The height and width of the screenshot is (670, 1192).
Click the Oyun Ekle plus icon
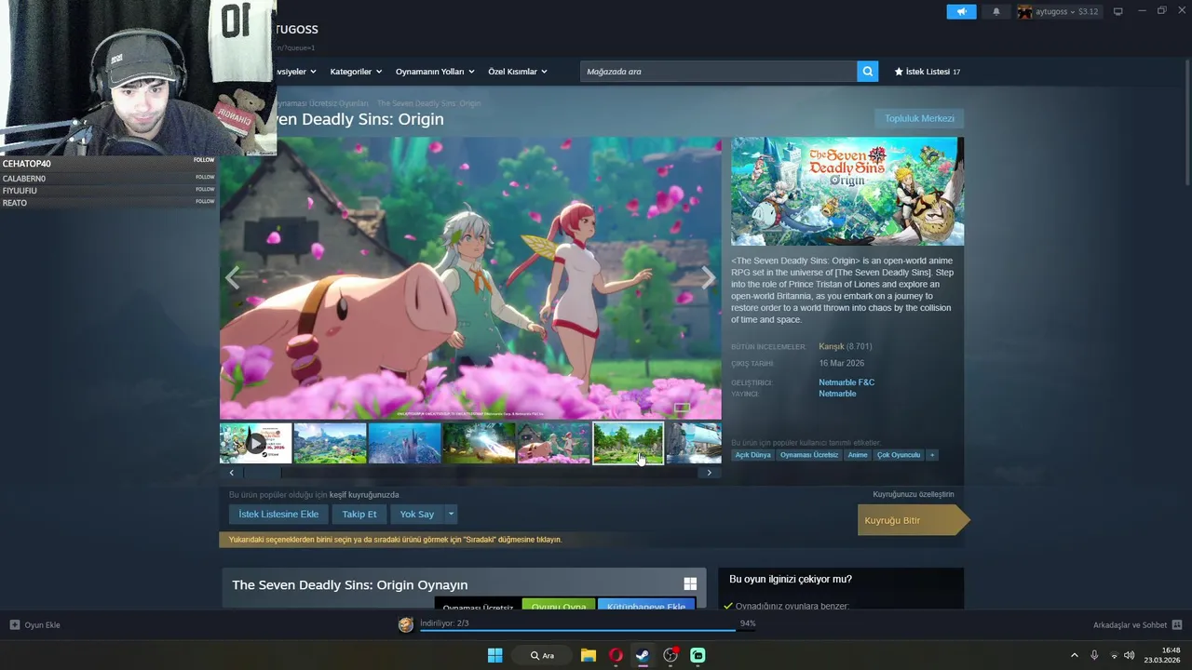[x=15, y=624]
